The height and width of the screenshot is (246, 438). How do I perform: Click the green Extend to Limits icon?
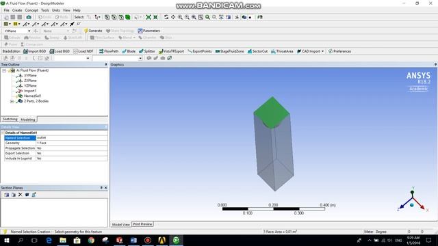(x=149, y=17)
